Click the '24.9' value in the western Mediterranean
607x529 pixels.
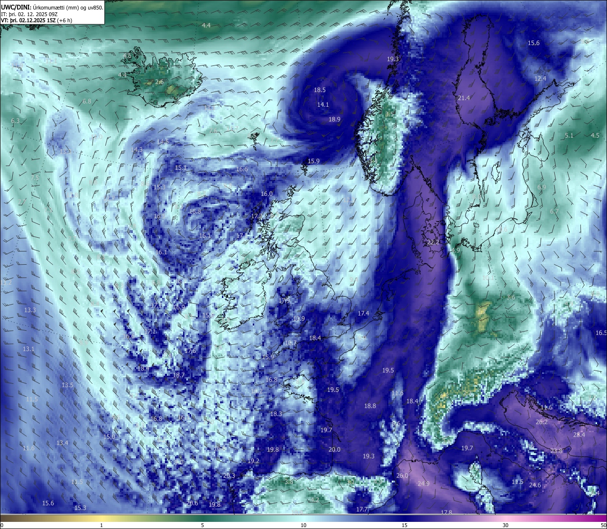[x=423, y=483]
